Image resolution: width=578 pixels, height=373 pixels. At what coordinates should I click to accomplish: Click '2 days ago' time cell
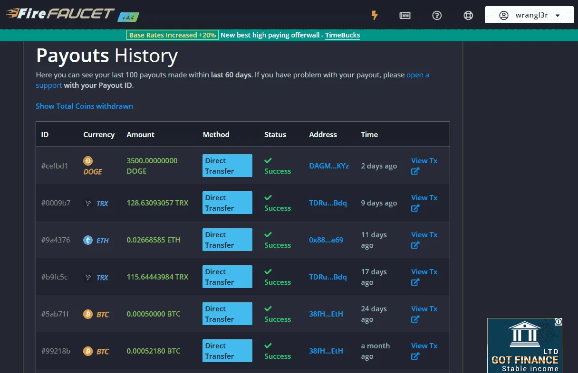point(379,166)
